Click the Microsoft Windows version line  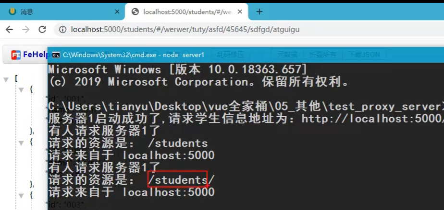coord(178,69)
